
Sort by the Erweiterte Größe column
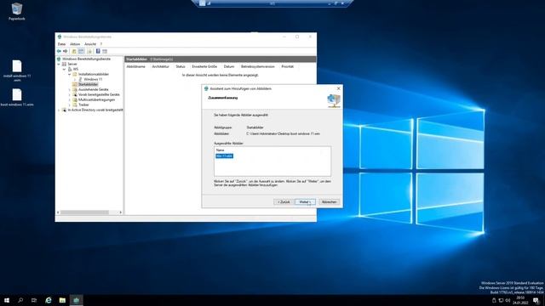[x=204, y=66]
